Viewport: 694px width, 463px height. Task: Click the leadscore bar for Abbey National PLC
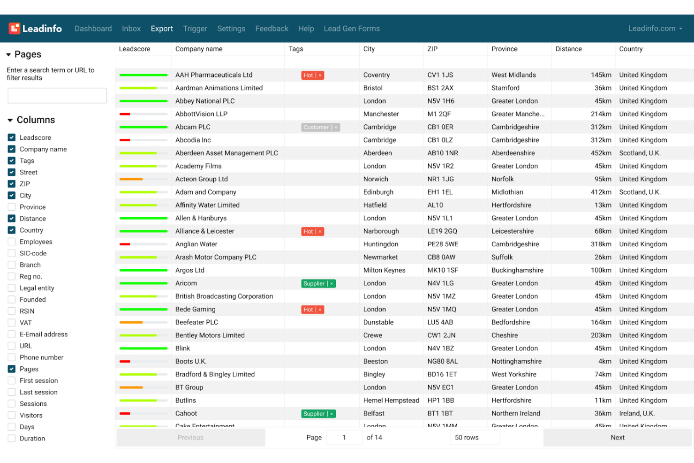[x=143, y=101]
